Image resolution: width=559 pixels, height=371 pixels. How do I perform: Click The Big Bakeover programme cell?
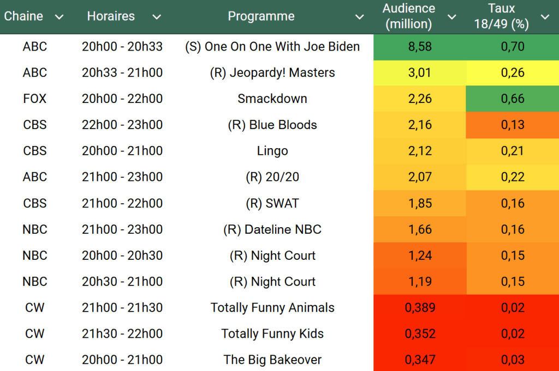pyautogui.click(x=272, y=360)
